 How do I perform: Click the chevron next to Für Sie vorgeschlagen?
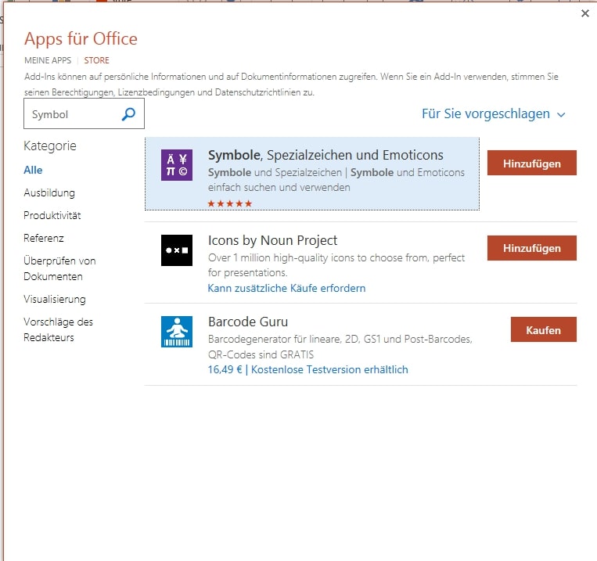click(x=561, y=115)
